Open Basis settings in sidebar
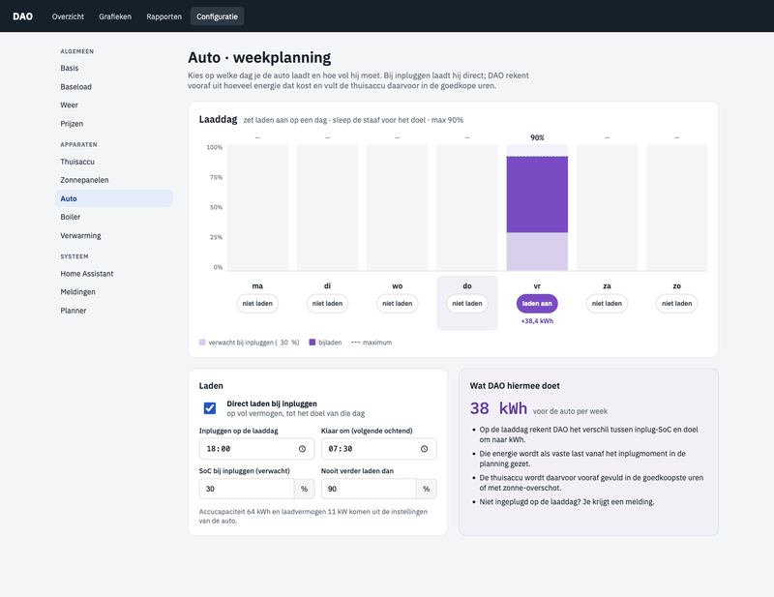 pyautogui.click(x=113, y=68)
